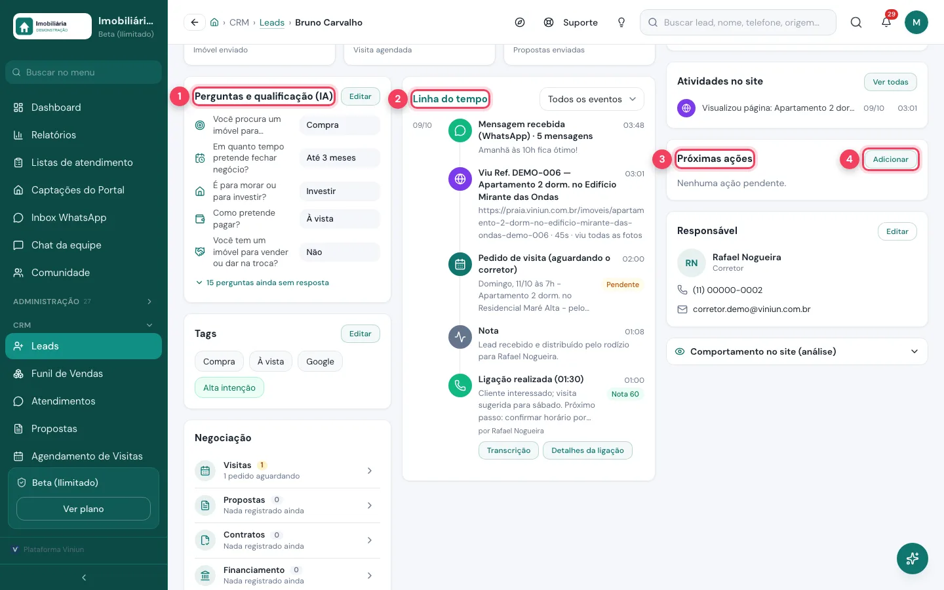Open the Contratos row in Negociação
The height and width of the screenshot is (590, 944).
click(287, 540)
